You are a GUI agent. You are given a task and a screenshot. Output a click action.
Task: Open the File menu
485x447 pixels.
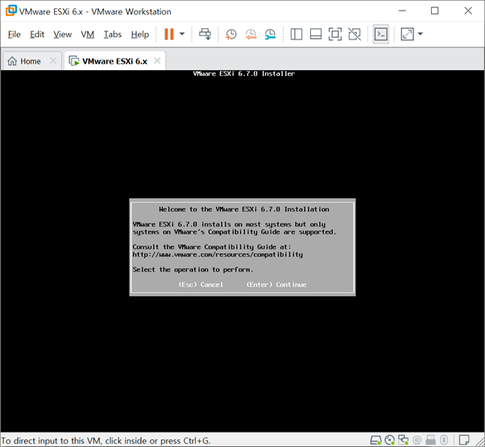(15, 35)
